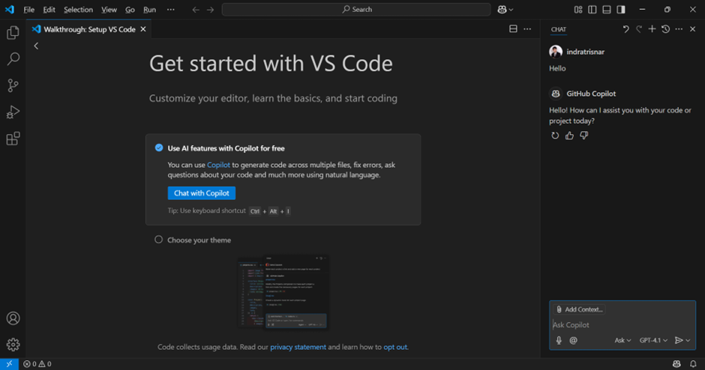Click the Chat with Copilot button
This screenshot has height=370, width=705.
(202, 193)
